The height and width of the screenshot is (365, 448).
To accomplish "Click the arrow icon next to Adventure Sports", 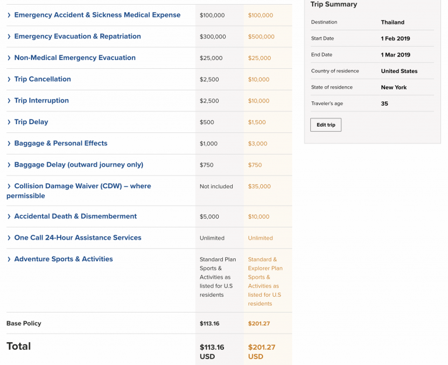I will tap(9, 259).
